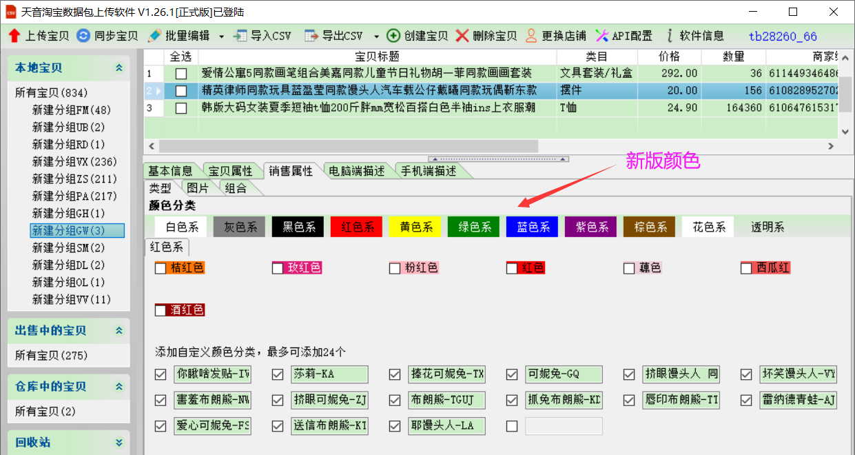This screenshot has width=855, height=455.
Task: Open API配置 tools icon
Action: pos(602,36)
